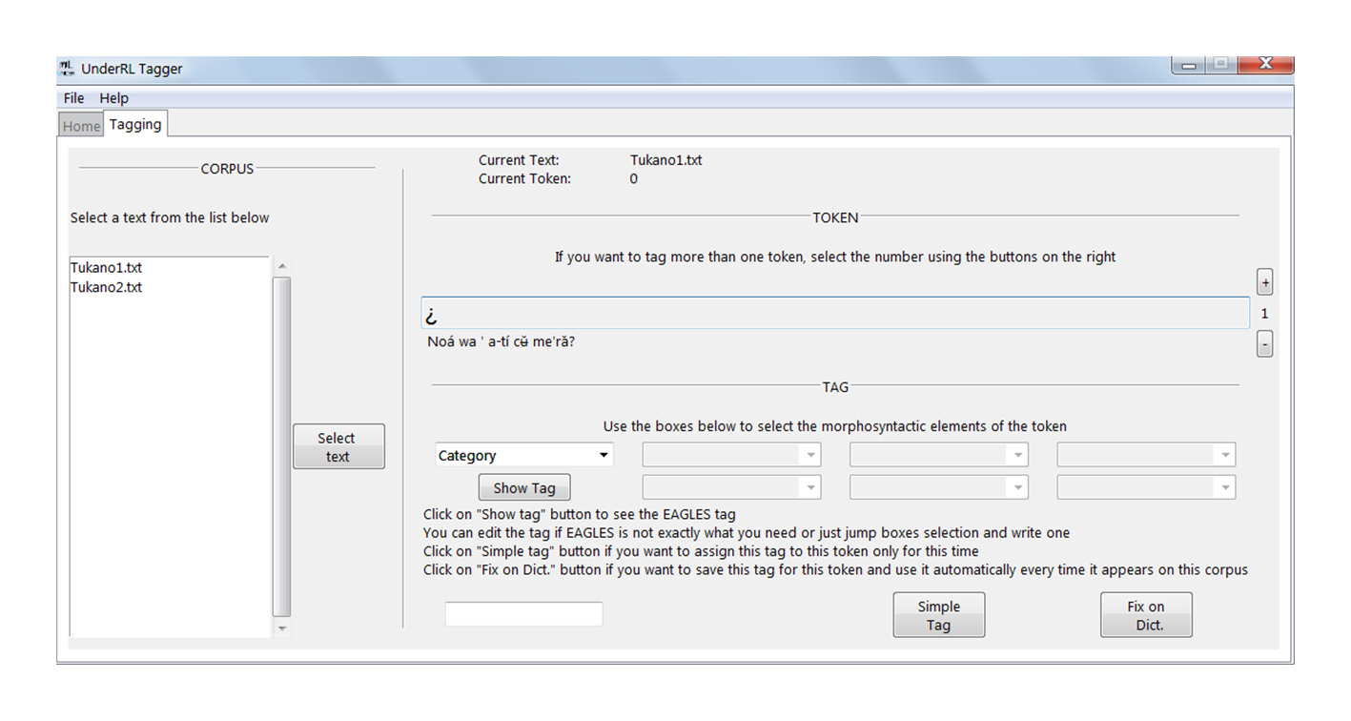
Task: Open top-right disabled tag dropdown
Action: pyautogui.click(x=1146, y=456)
